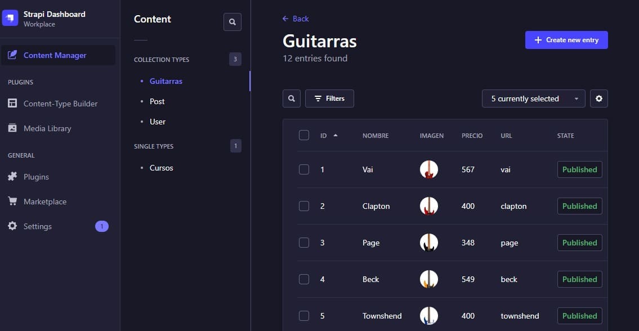Toggle the select-all header checkbox
The width and height of the screenshot is (639, 331).
tap(304, 135)
